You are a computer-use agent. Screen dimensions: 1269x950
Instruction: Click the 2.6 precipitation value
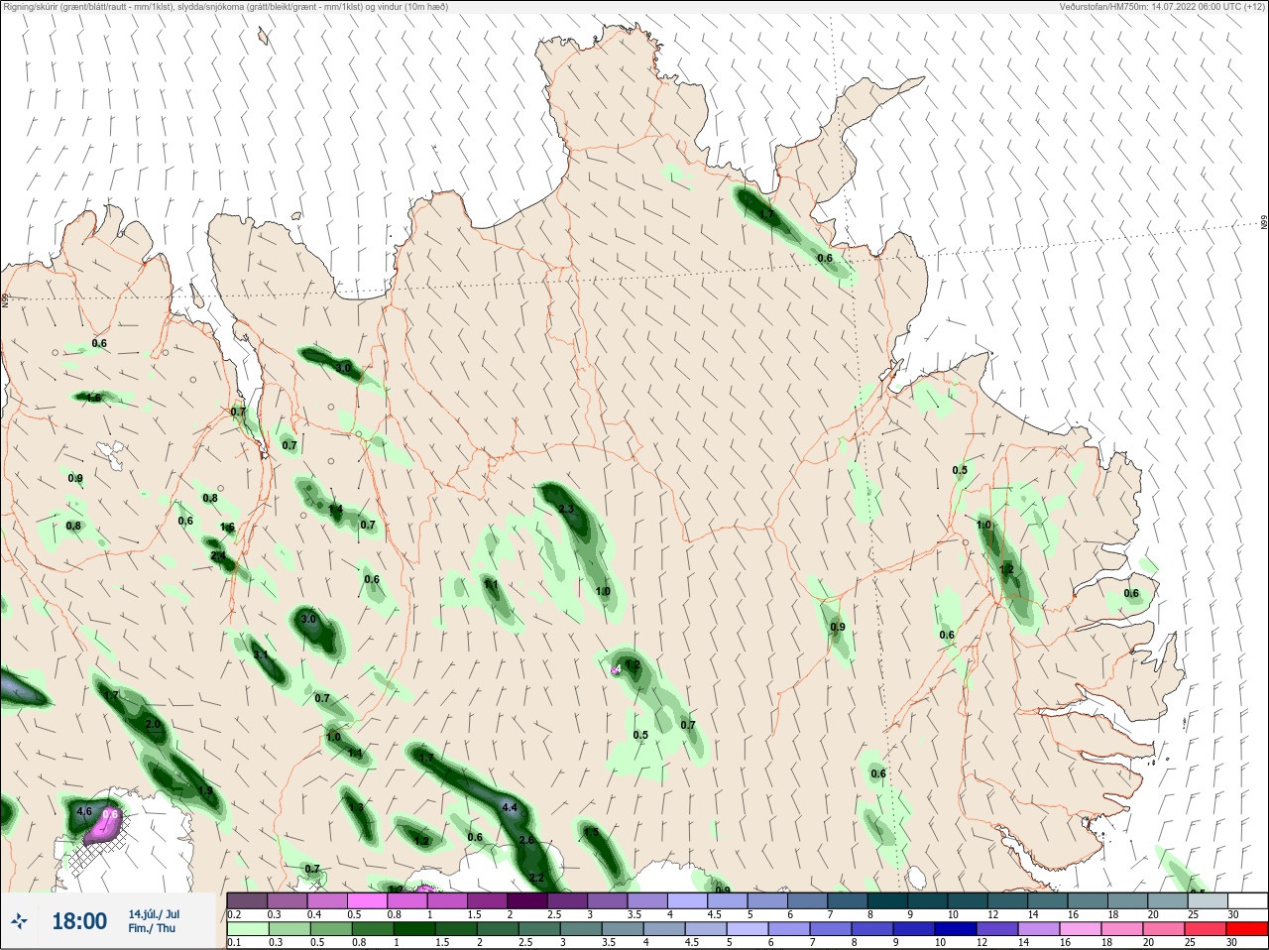coord(526,840)
